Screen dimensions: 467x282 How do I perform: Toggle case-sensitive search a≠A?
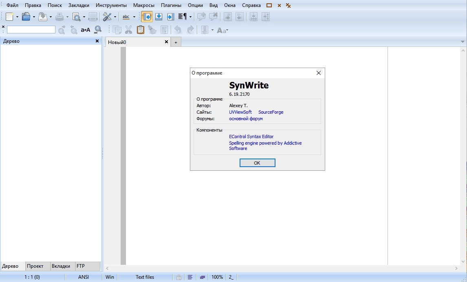[86, 30]
